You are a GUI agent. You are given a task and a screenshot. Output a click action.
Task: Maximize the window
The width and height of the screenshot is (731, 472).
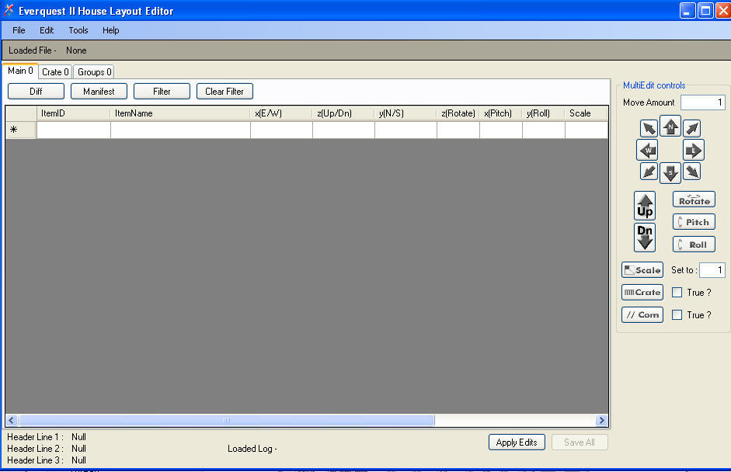[x=705, y=10]
